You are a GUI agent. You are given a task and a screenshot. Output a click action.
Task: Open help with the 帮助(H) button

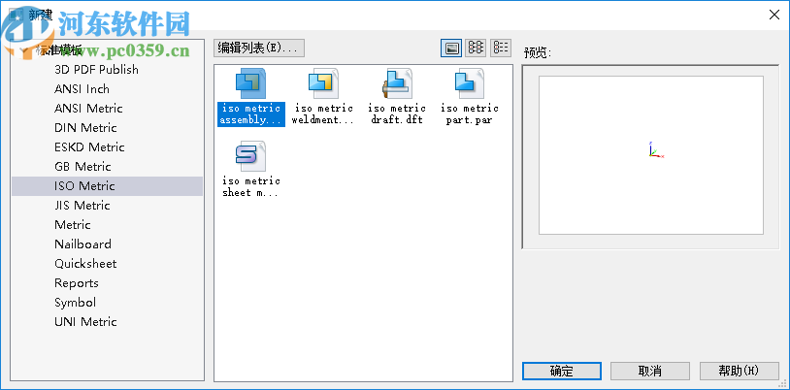(739, 372)
